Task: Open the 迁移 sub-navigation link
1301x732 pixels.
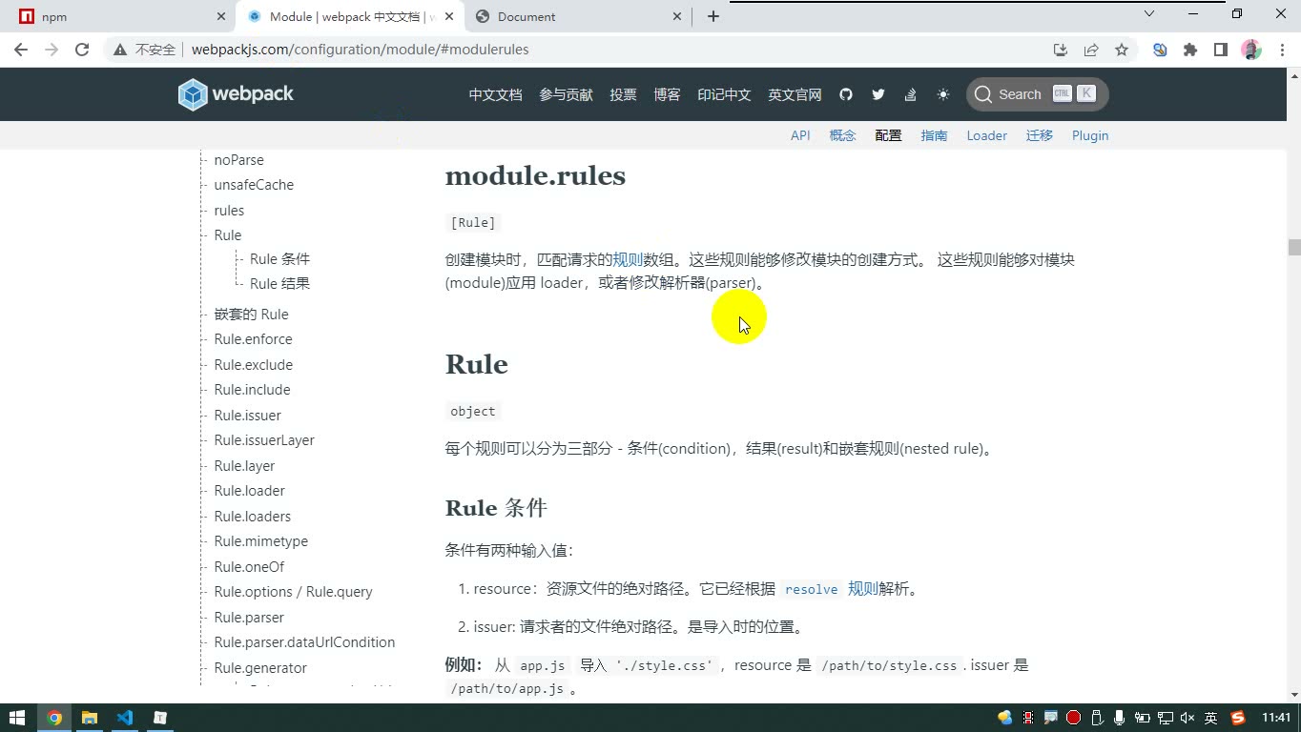Action: click(1039, 135)
